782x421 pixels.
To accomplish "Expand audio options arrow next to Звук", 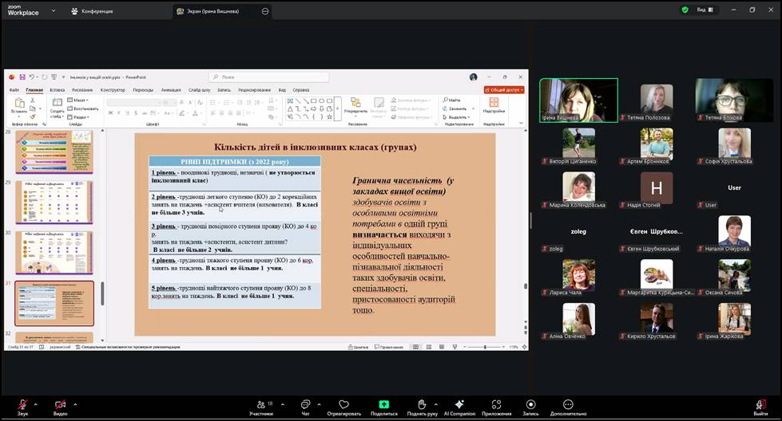I will [x=38, y=403].
